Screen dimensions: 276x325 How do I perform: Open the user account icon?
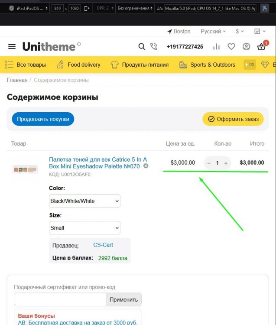(x=246, y=47)
